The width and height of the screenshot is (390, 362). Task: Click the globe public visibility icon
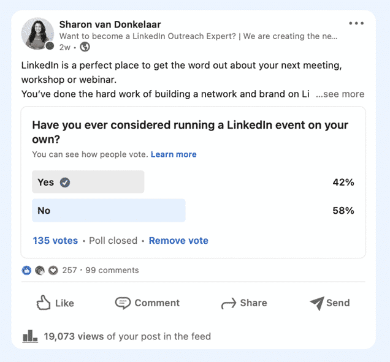(x=85, y=47)
